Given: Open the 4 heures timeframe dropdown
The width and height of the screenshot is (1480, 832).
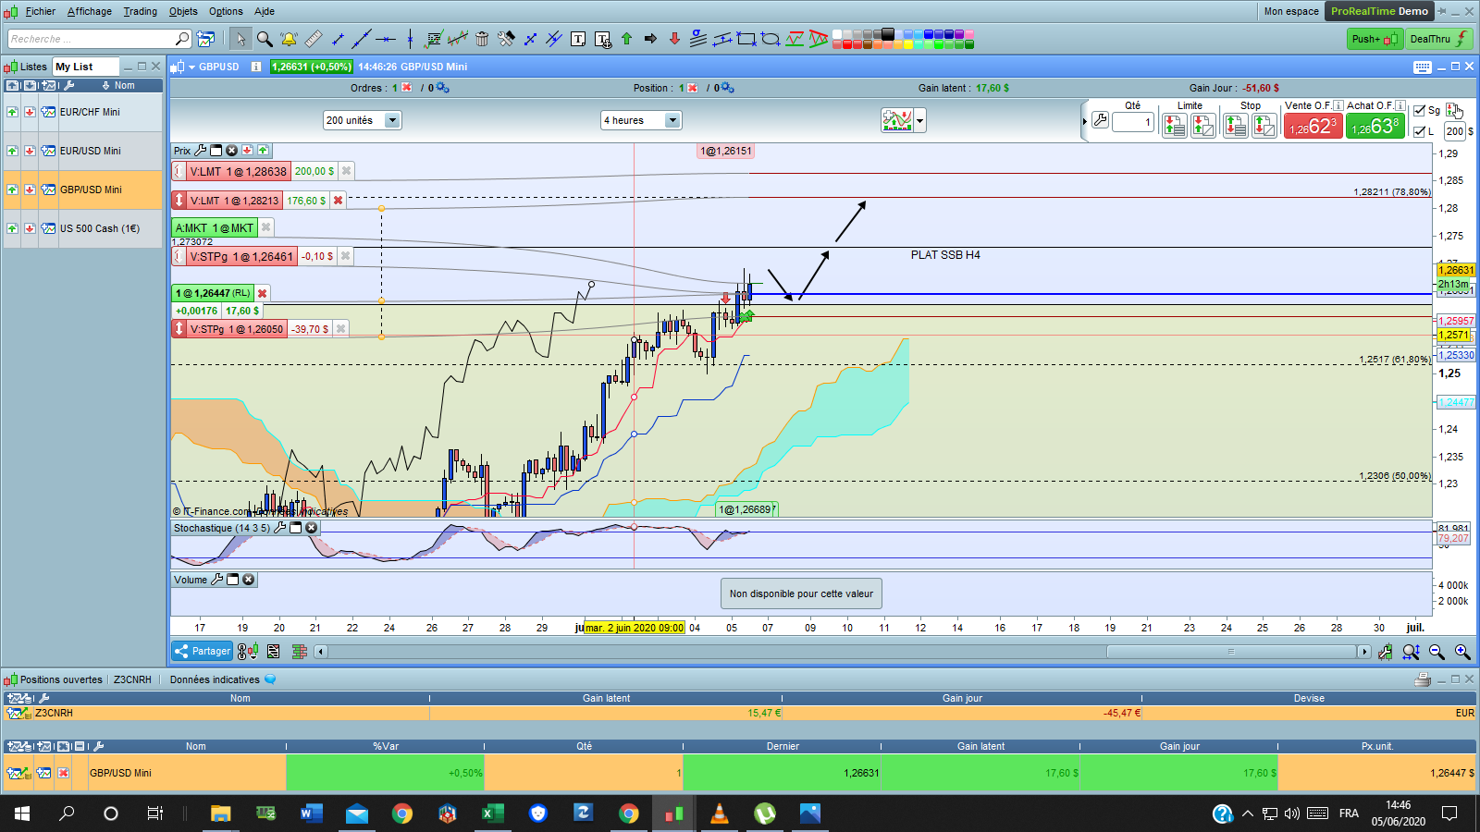Looking at the screenshot, I should click(672, 120).
